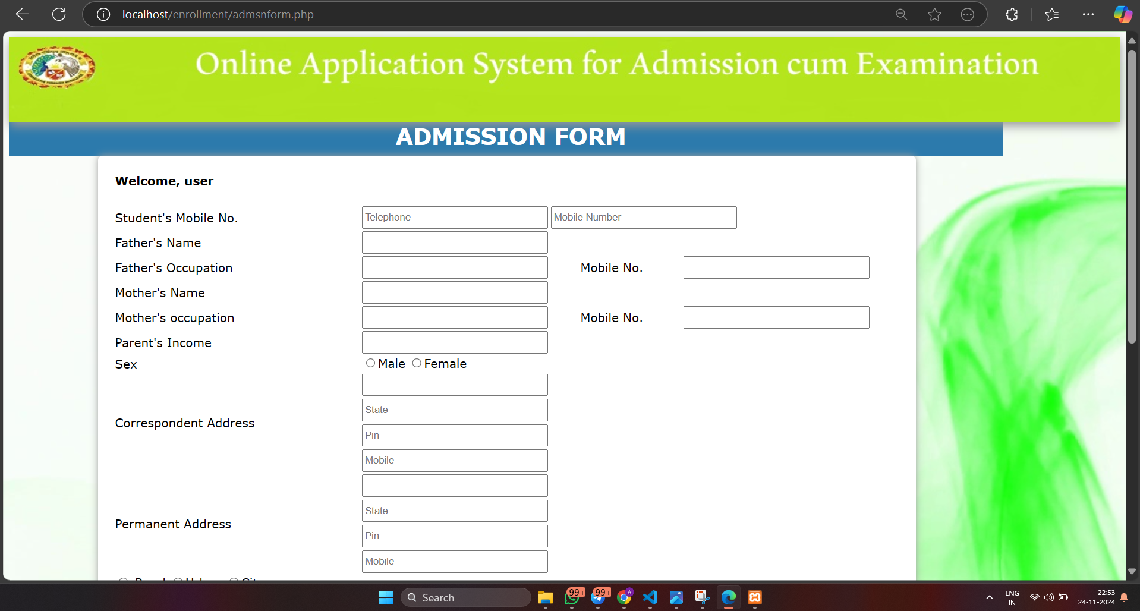The height and width of the screenshot is (611, 1140).
Task: Open the Favorites list icon
Action: (1052, 14)
